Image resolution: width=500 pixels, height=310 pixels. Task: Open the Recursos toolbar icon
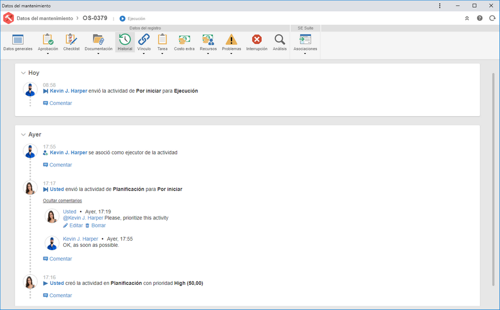click(208, 40)
